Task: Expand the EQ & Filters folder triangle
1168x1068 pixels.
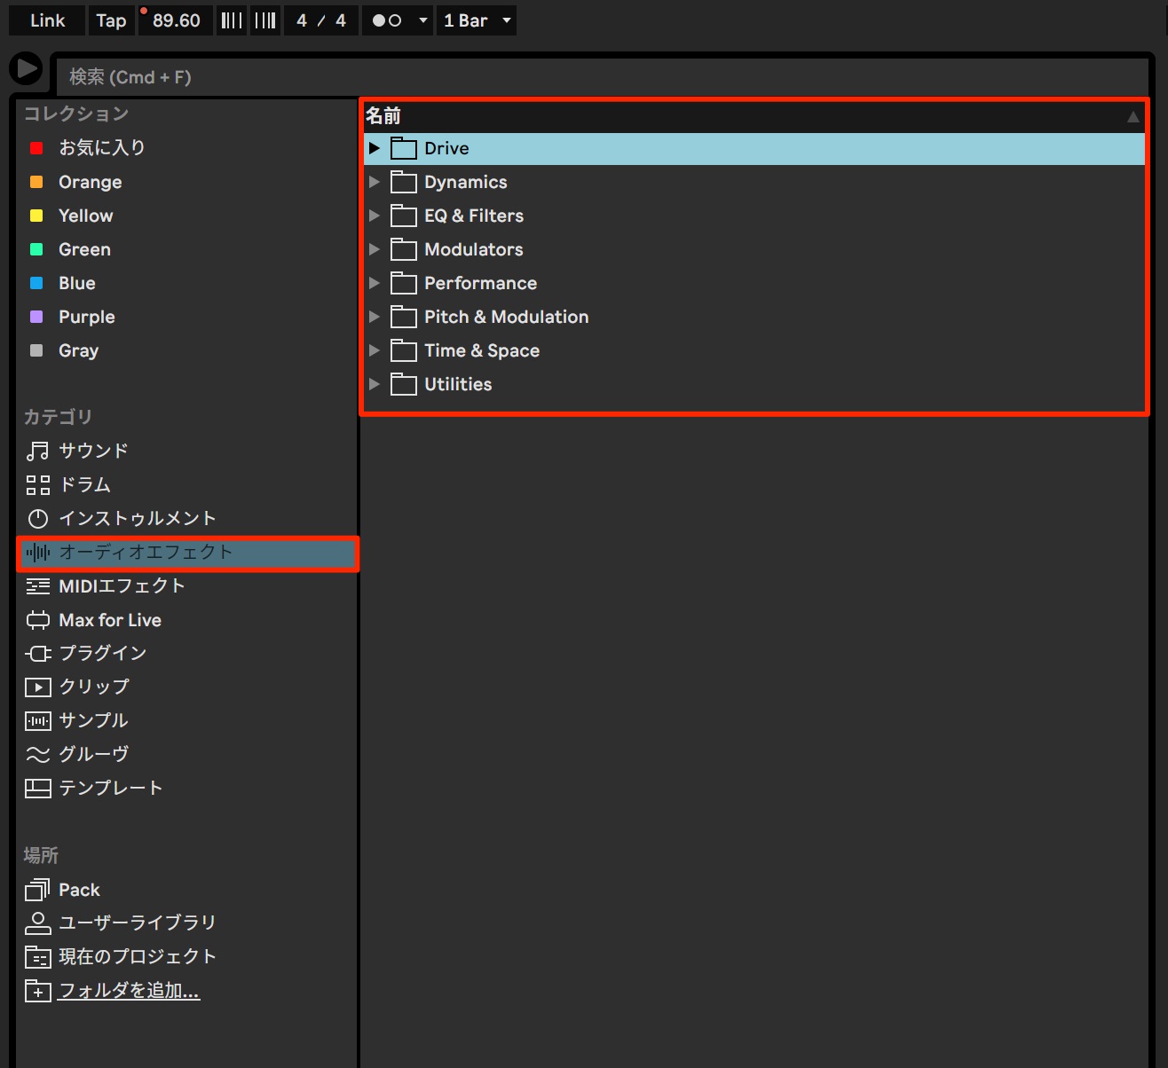Action: [x=375, y=216]
